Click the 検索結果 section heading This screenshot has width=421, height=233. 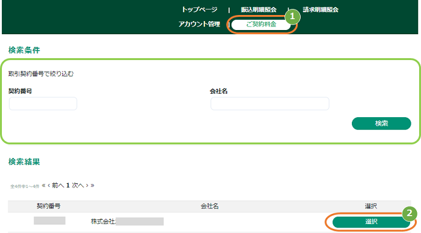pyautogui.click(x=24, y=162)
